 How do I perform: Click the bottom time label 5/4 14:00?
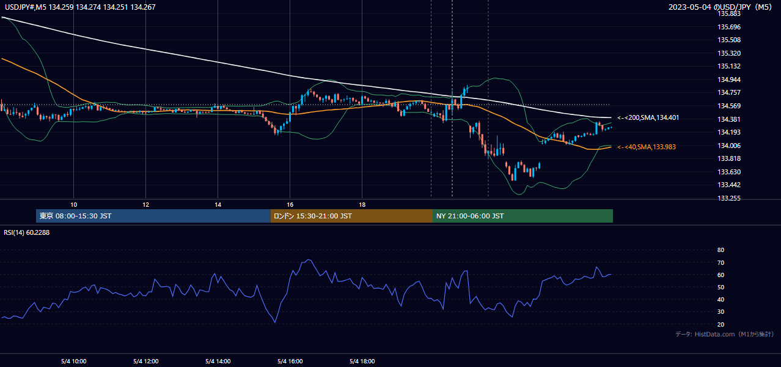pyautogui.click(x=218, y=361)
